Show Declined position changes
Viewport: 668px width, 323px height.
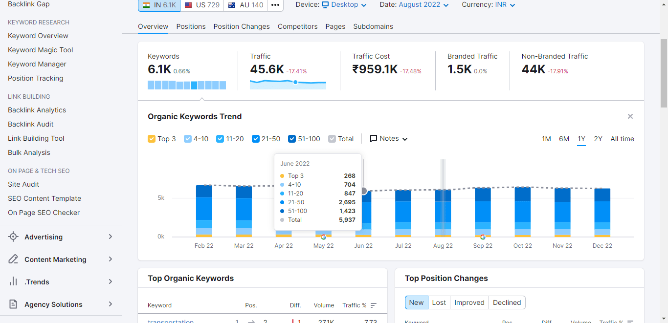(507, 302)
